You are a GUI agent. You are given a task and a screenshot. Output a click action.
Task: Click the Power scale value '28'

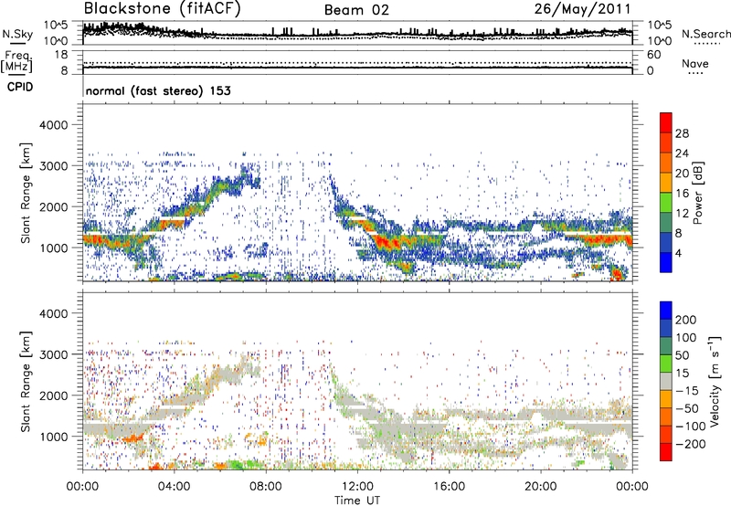click(682, 133)
